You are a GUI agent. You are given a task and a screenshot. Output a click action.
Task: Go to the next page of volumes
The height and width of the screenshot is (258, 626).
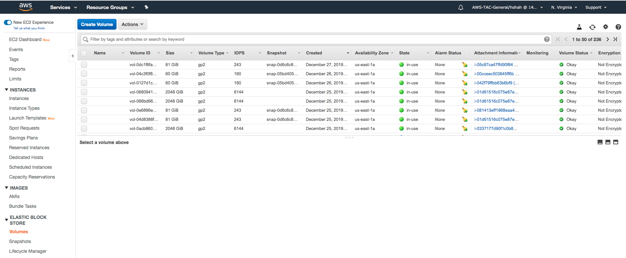click(x=607, y=39)
